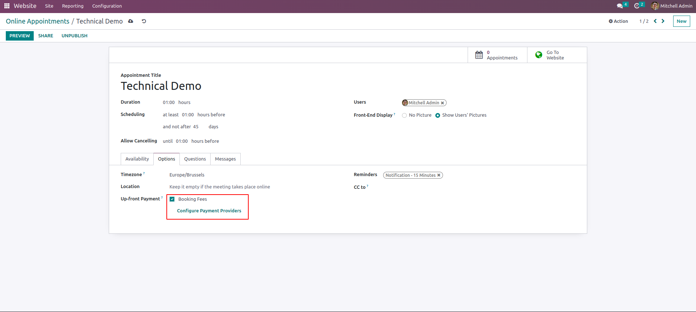Screen dimensions: 696x312
Task: Edit the Duration 01:00 field
Action: pos(169,103)
